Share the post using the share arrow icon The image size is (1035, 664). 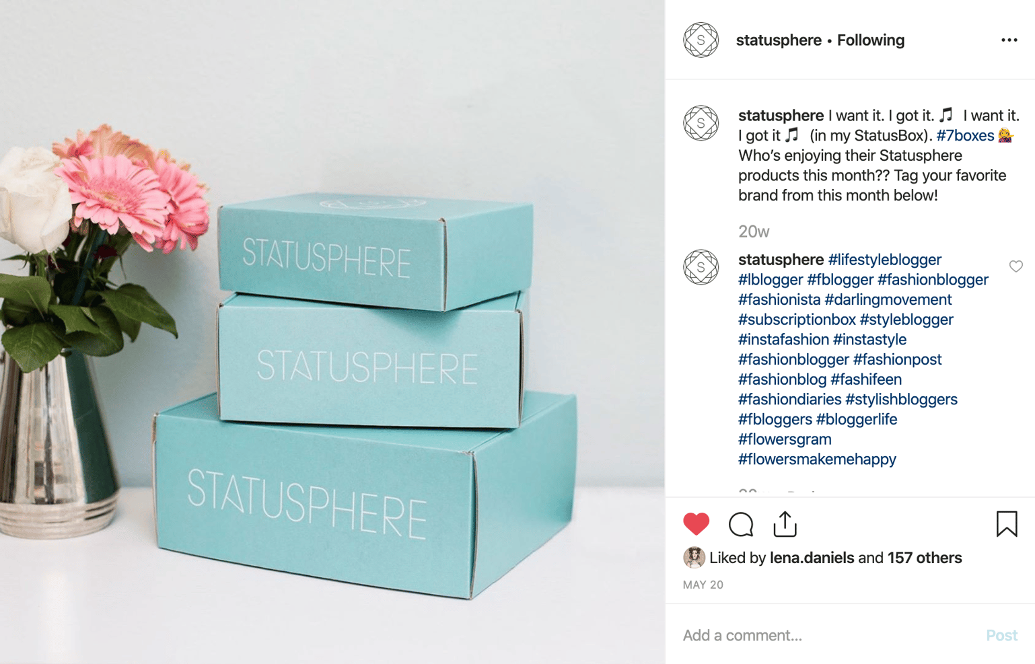tap(785, 524)
